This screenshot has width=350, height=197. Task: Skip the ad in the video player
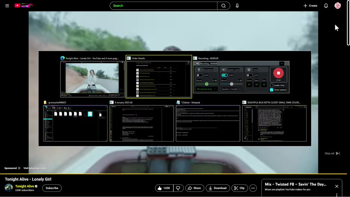tap(332, 153)
